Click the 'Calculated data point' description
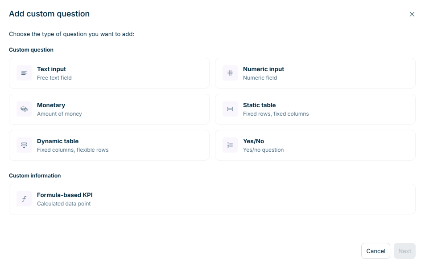 [x=64, y=204]
